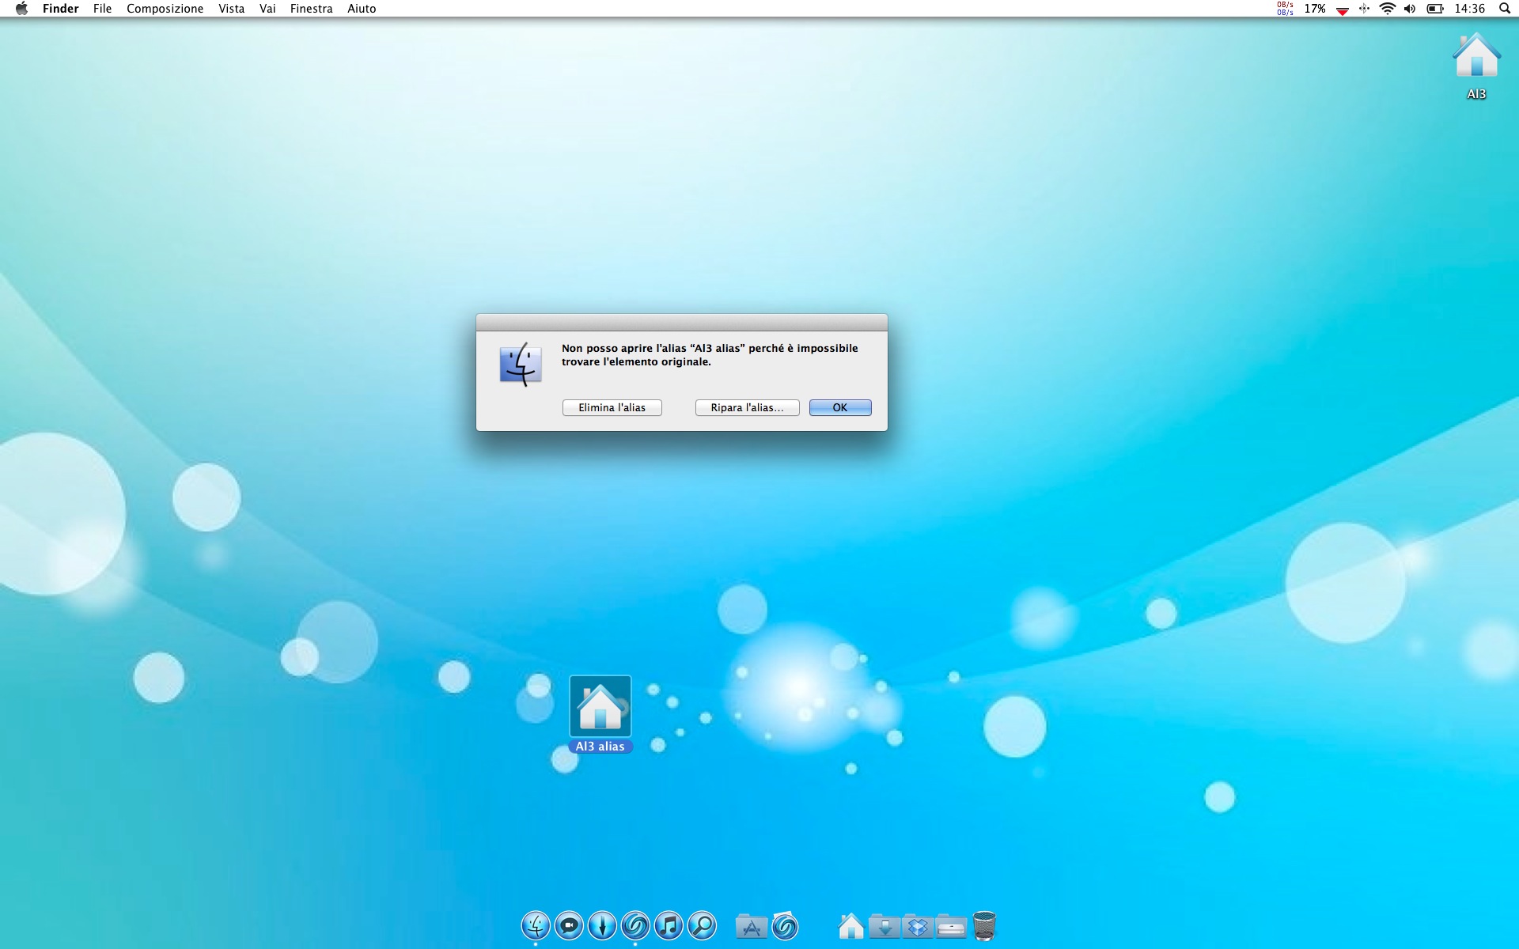Open the battery status menu

1435,9
